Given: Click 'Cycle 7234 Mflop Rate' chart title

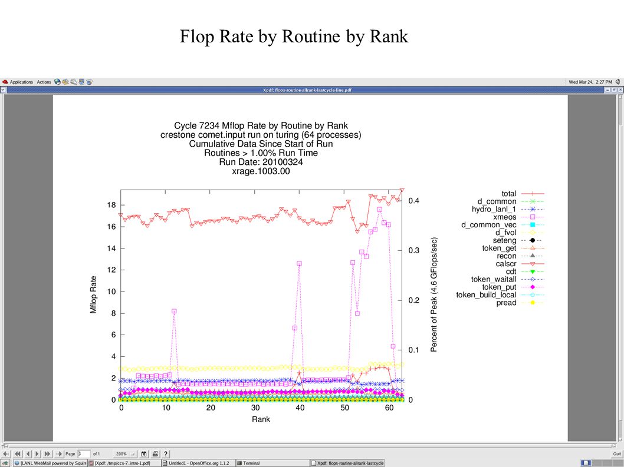Looking at the screenshot, I should pos(261,125).
